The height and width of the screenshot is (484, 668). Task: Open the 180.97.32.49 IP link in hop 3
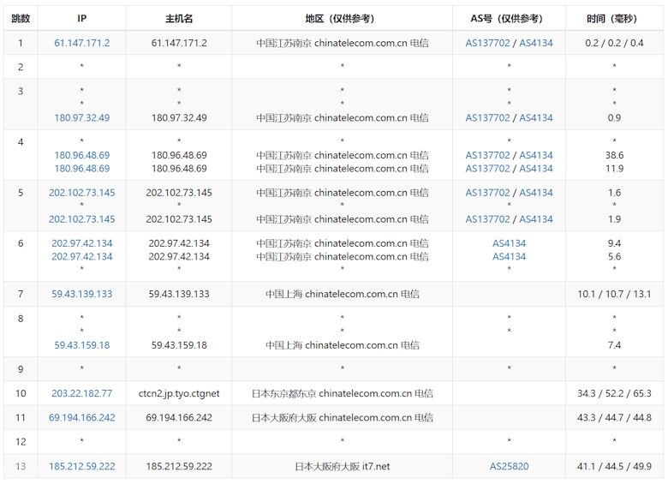[81, 118]
